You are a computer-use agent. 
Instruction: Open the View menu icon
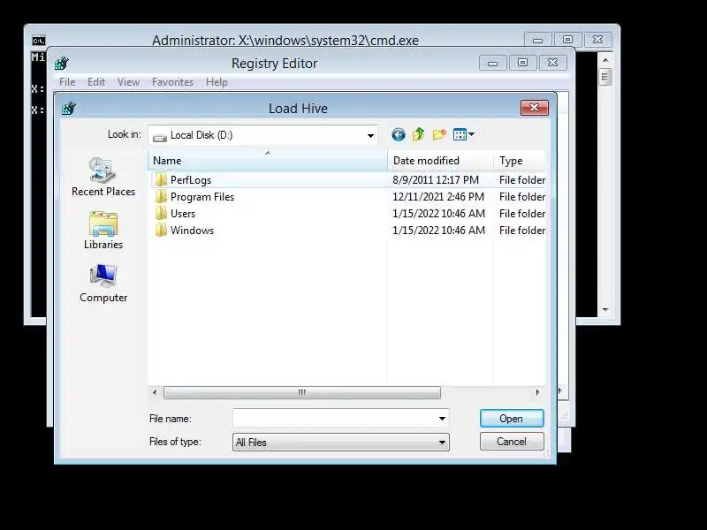pos(460,134)
